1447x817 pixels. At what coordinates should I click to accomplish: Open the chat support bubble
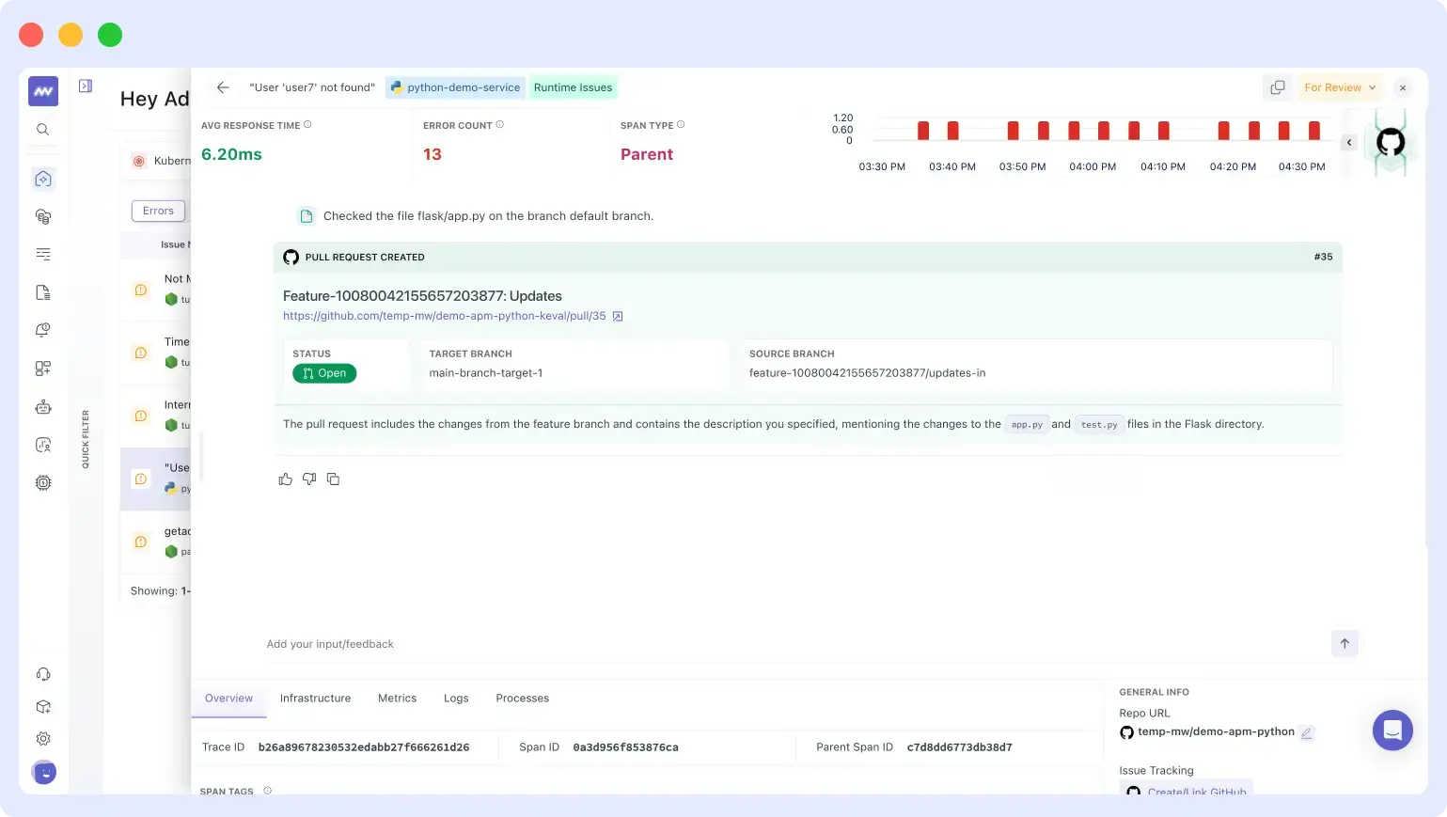1392,731
